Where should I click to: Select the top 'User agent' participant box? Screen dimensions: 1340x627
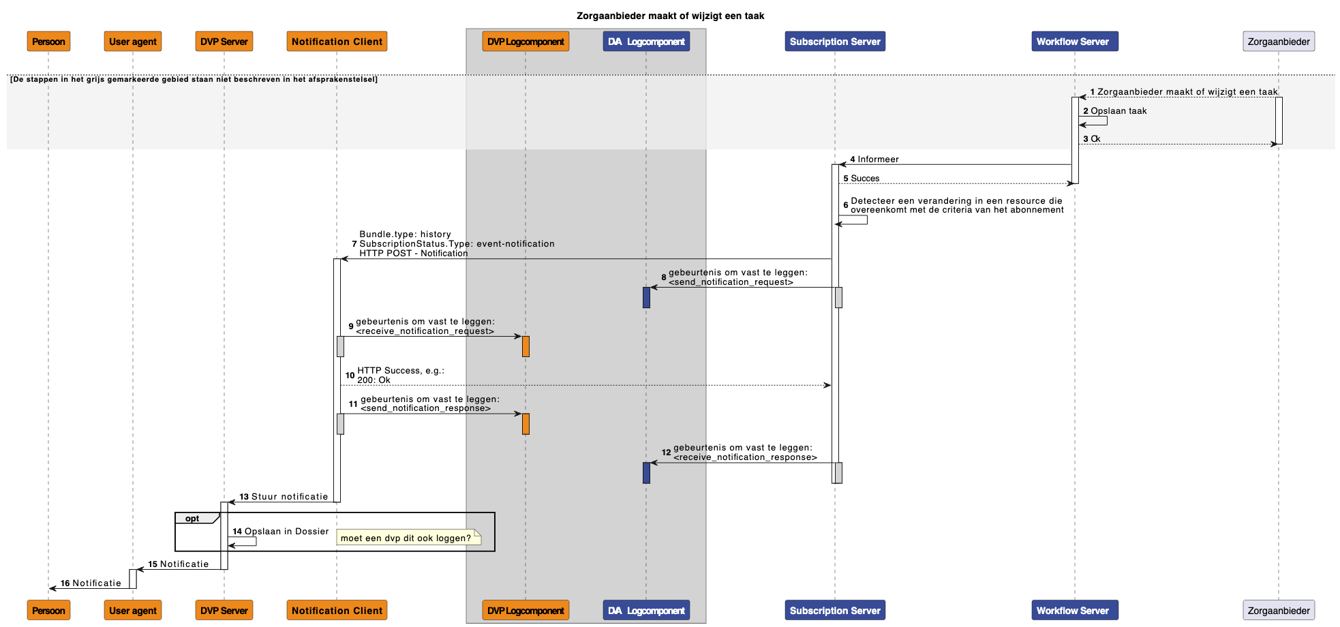tap(133, 42)
